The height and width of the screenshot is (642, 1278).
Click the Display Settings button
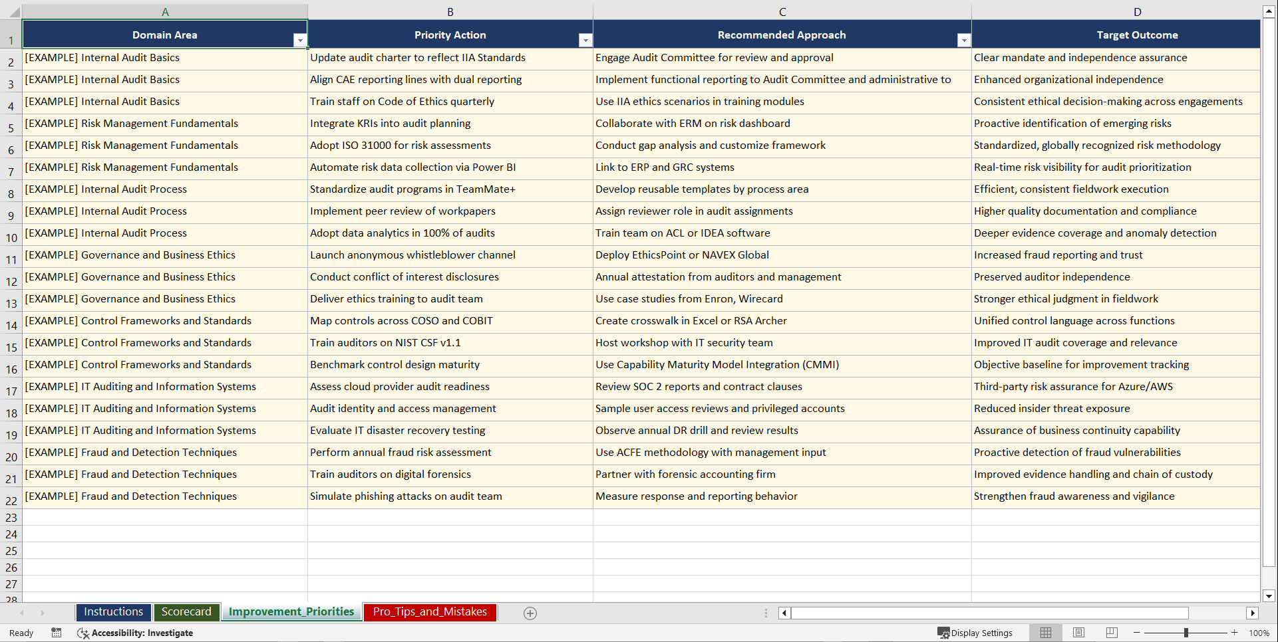[x=975, y=633]
